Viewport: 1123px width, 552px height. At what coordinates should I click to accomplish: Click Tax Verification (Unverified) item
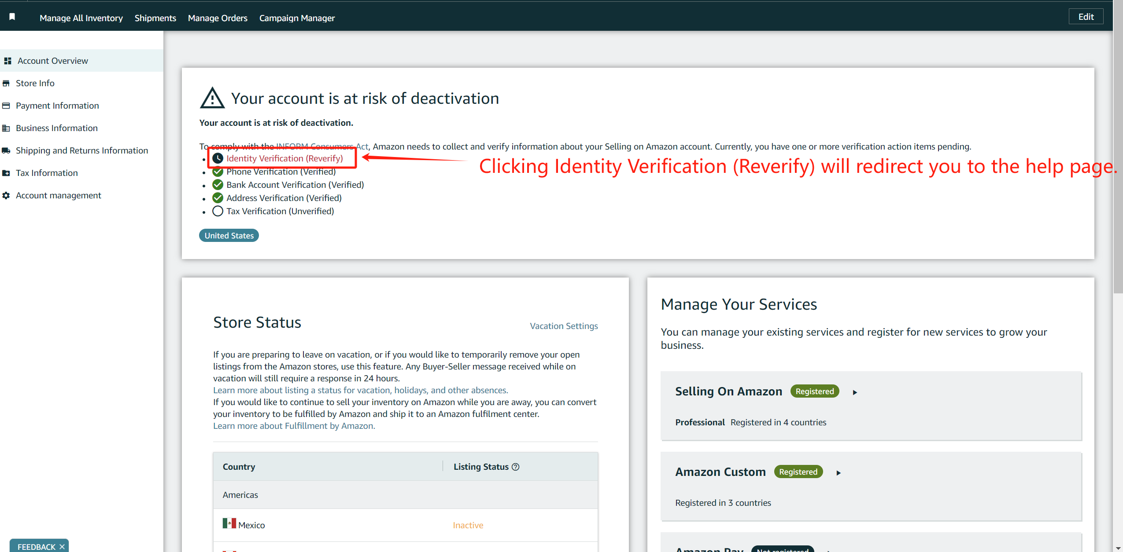click(280, 211)
